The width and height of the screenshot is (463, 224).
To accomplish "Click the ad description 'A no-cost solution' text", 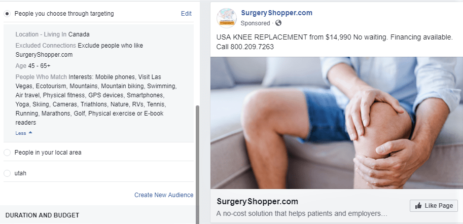I will pos(301,214).
